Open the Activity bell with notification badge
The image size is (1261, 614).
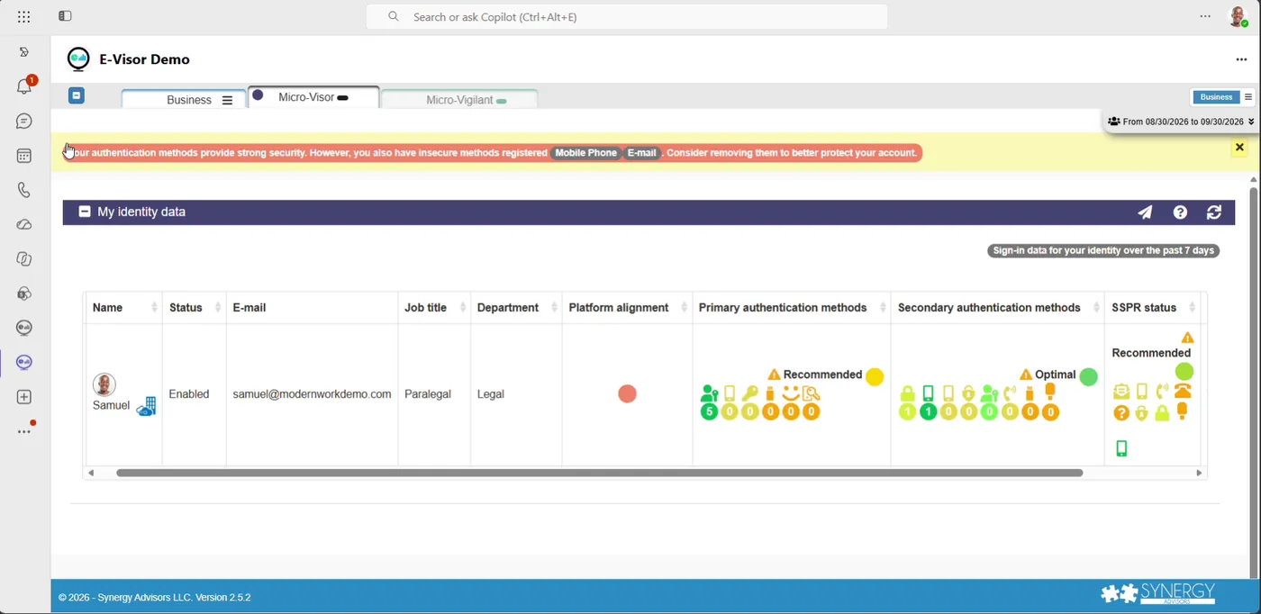pyautogui.click(x=25, y=86)
